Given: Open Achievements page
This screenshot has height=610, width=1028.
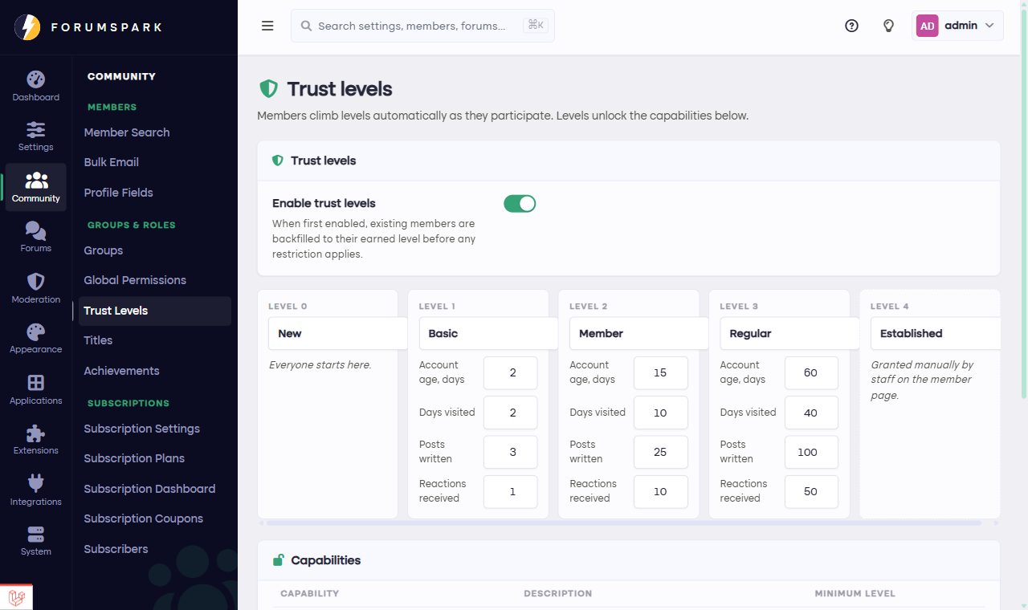Looking at the screenshot, I should (x=122, y=371).
